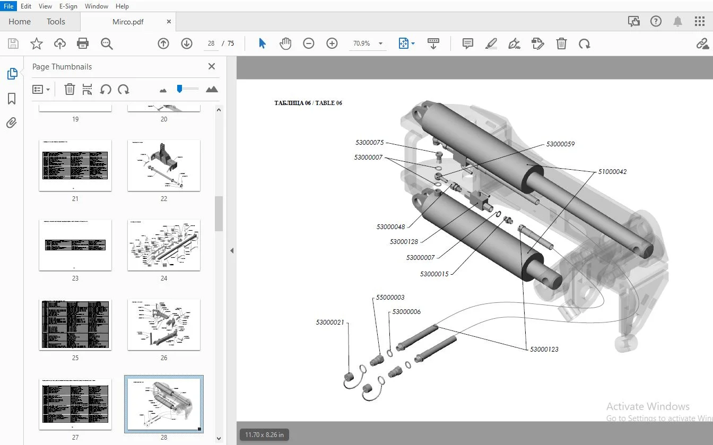The height and width of the screenshot is (445, 713).
Task: Open the Bookmarks sidebar panel
Action: click(x=12, y=99)
